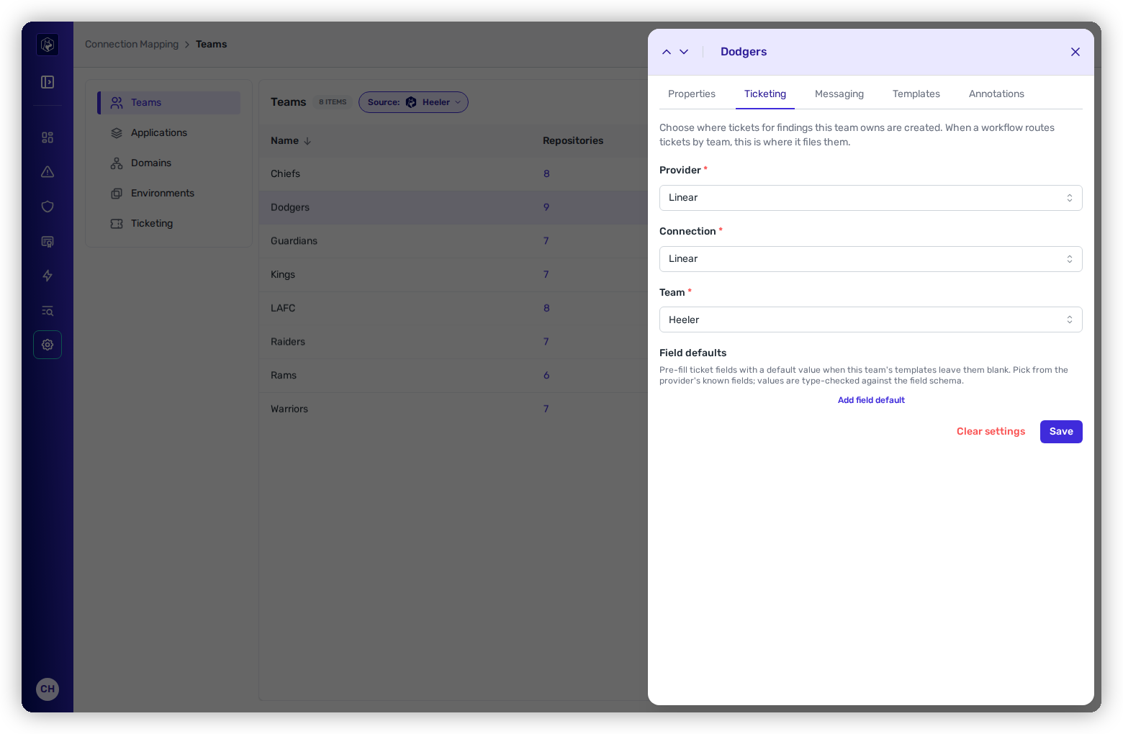Open the Provider dropdown

click(x=871, y=198)
